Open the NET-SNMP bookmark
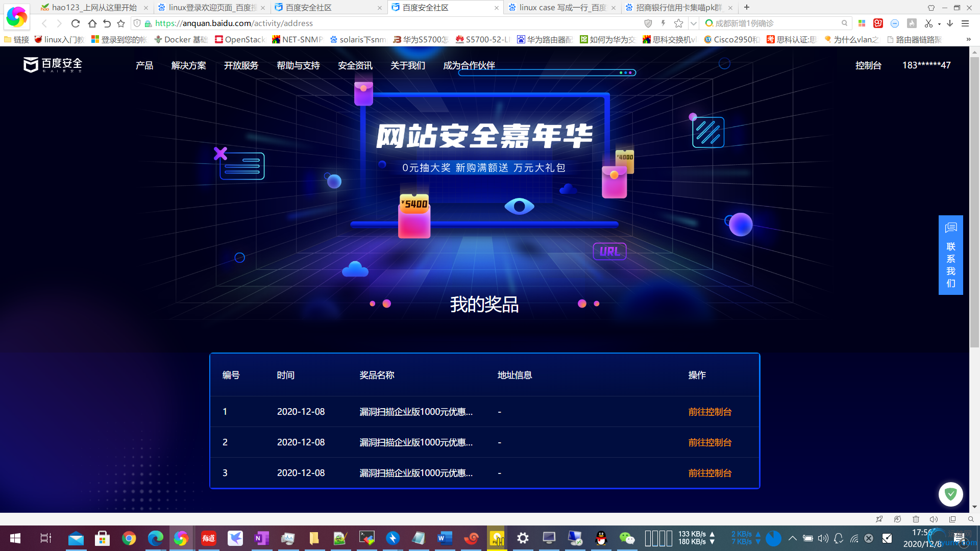 pos(298,39)
